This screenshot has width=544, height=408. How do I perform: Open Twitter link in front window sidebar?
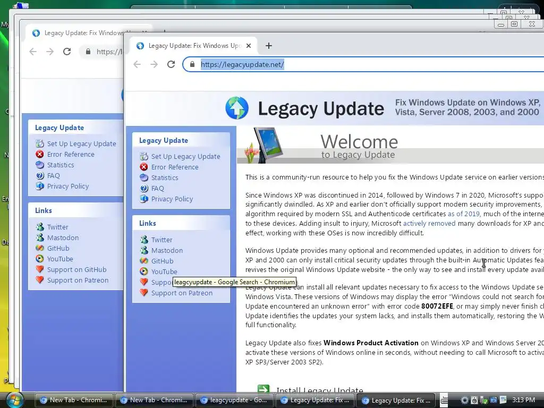(x=161, y=240)
